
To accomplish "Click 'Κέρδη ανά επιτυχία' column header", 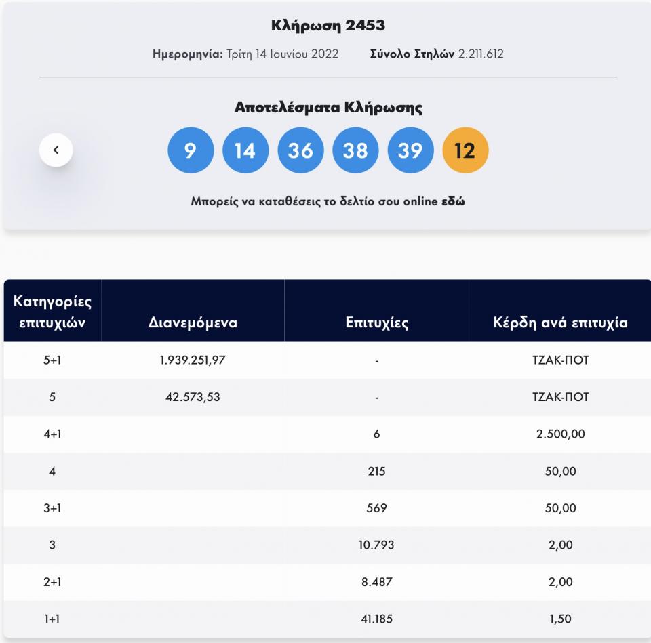I will (x=560, y=323).
